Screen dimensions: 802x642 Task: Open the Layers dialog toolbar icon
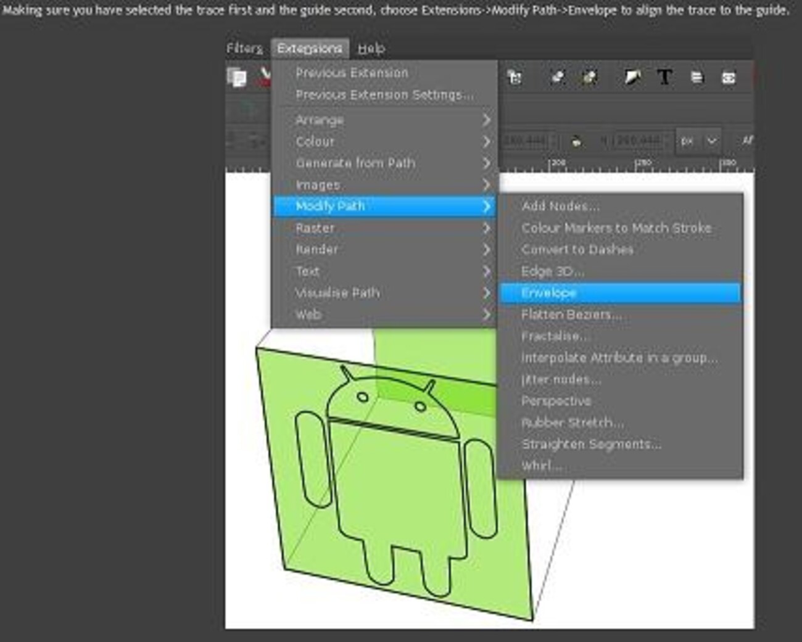pyautogui.click(x=697, y=77)
